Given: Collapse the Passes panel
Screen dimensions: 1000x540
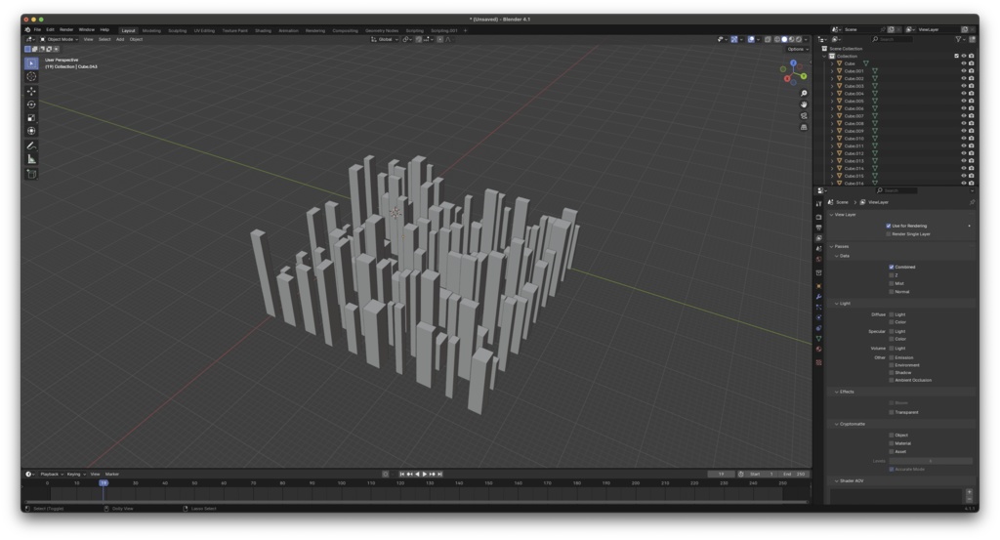Looking at the screenshot, I should click(832, 247).
